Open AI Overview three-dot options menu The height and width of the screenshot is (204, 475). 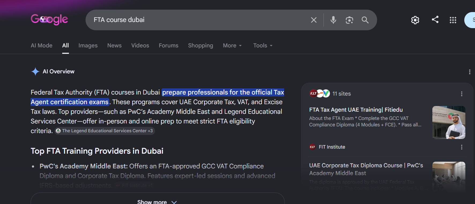pos(469,72)
